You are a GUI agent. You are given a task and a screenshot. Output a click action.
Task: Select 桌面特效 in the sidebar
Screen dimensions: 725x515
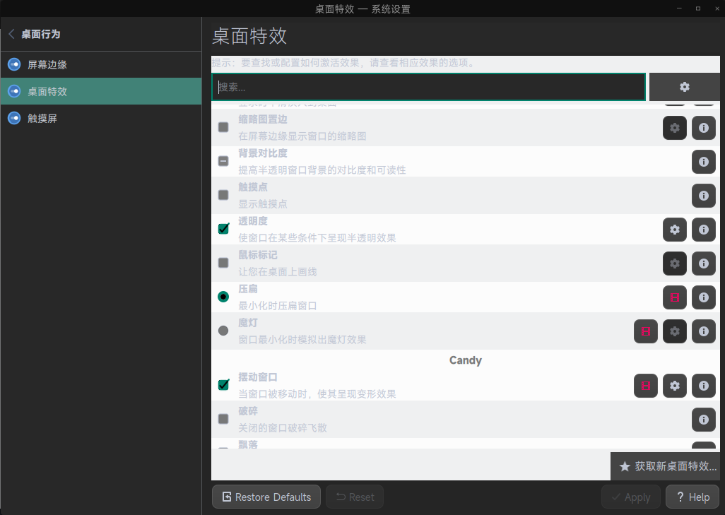click(x=101, y=92)
